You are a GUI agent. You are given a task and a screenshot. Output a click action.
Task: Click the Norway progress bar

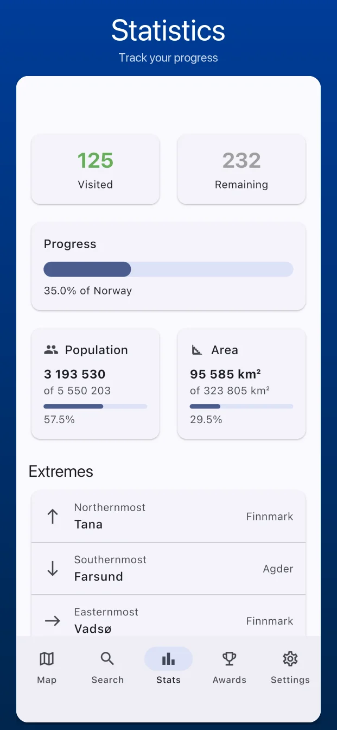pos(168,269)
